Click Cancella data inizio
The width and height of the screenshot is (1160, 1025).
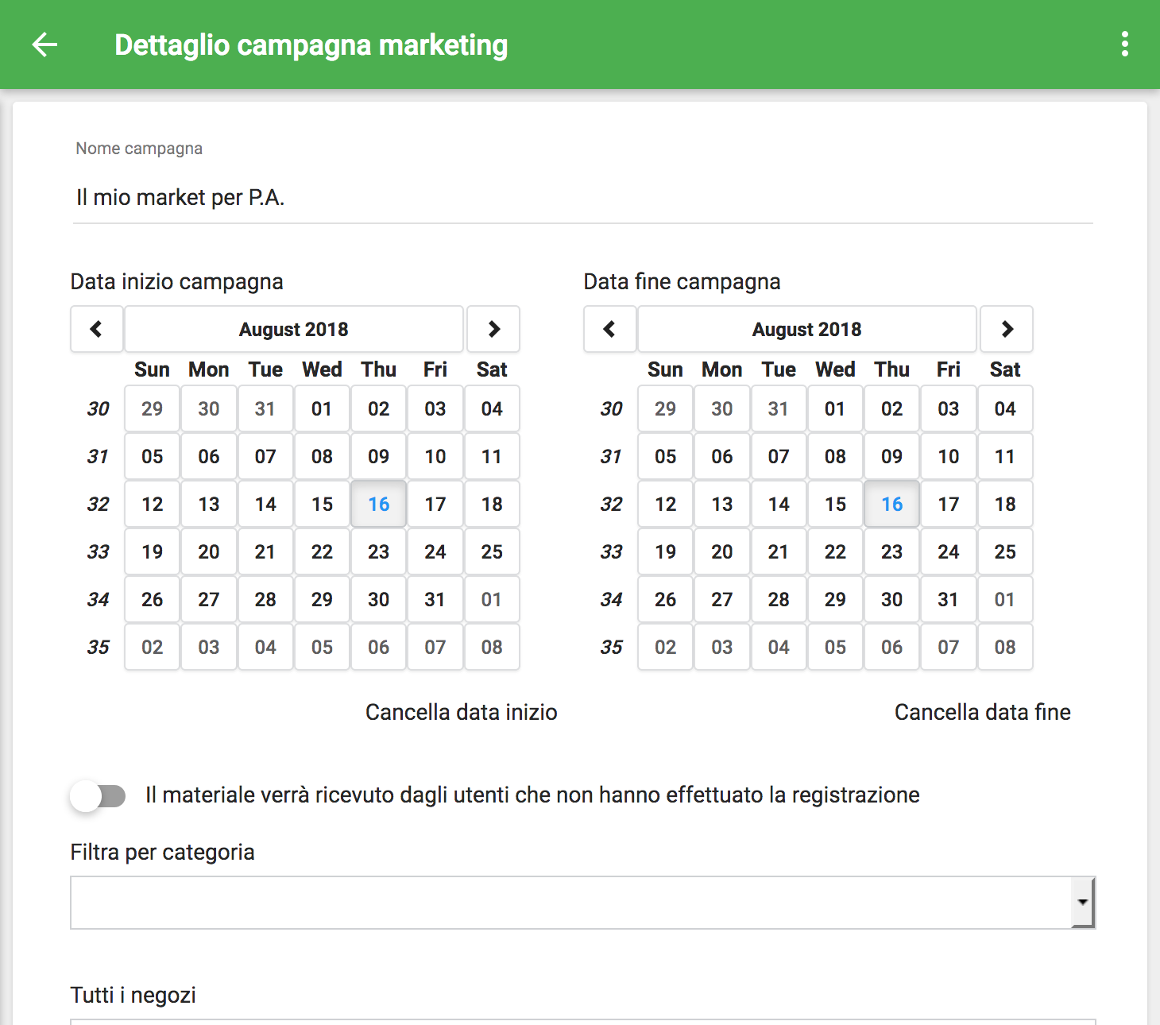pos(461,712)
